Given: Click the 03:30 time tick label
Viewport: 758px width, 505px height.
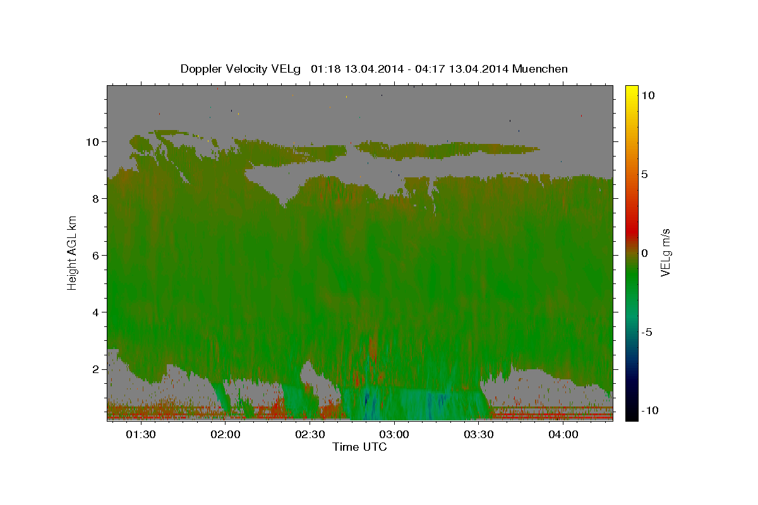Looking at the screenshot, I should point(479,434).
